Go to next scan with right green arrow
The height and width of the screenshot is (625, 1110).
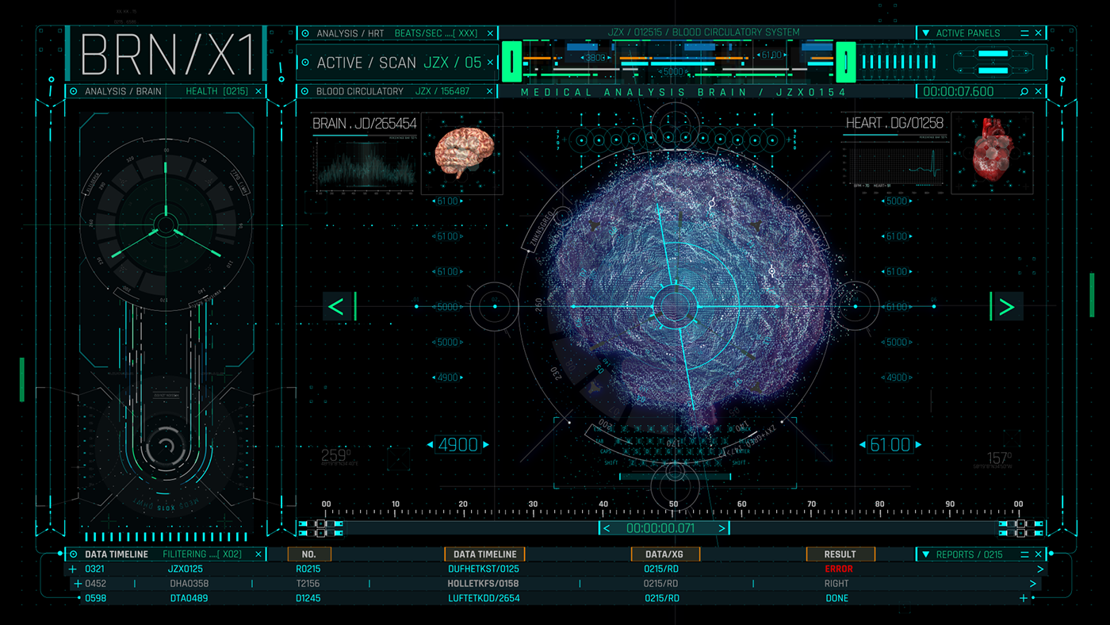[x=1006, y=306]
